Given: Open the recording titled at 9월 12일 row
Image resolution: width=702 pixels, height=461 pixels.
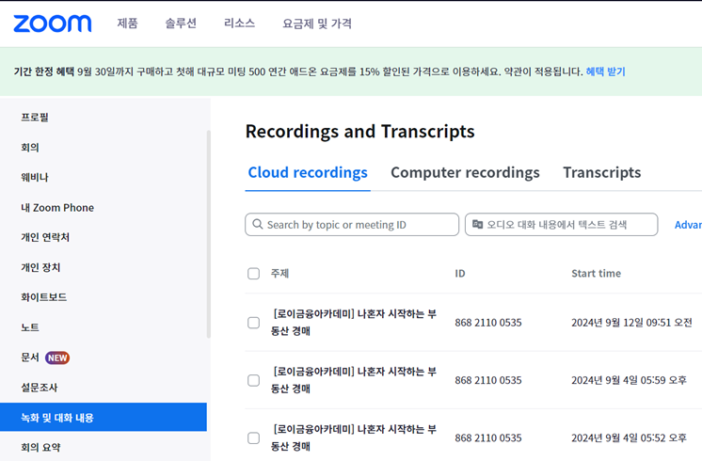Looking at the screenshot, I should point(353,323).
